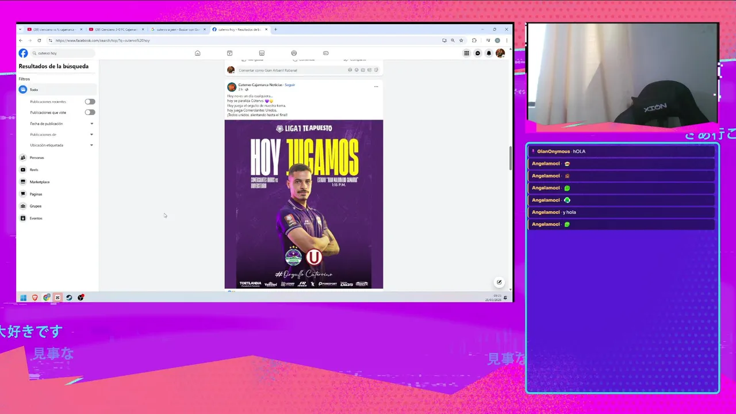
Task: Open CapCut from the taskbar
Action: click(x=57, y=297)
